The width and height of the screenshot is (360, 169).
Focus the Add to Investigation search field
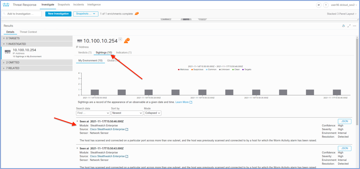[21, 14]
